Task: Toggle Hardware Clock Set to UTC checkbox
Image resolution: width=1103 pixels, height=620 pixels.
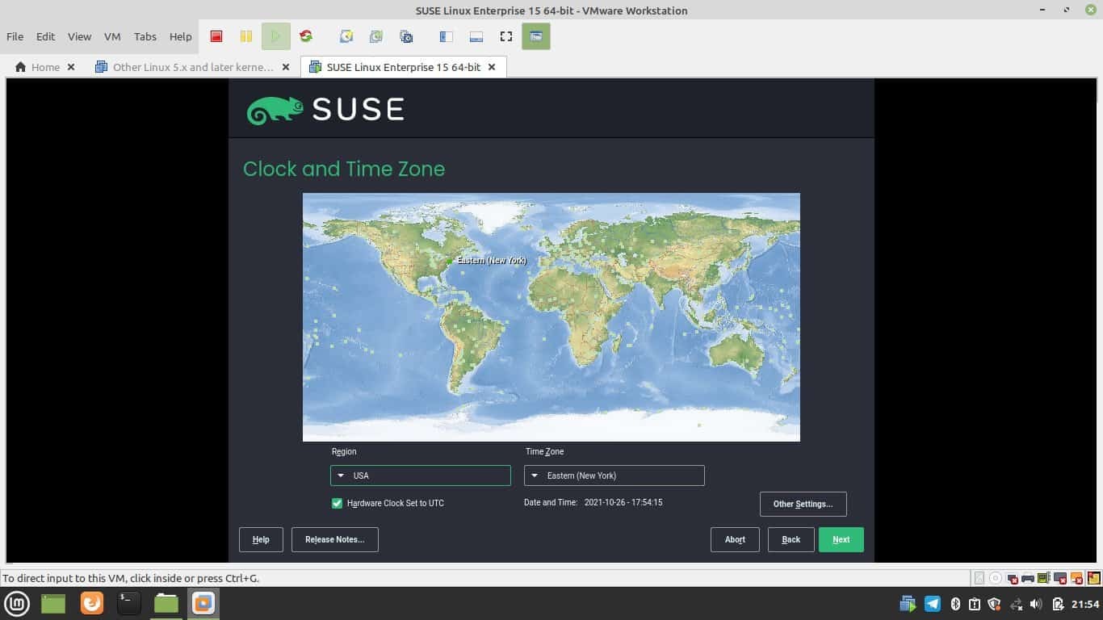Action: (338, 503)
